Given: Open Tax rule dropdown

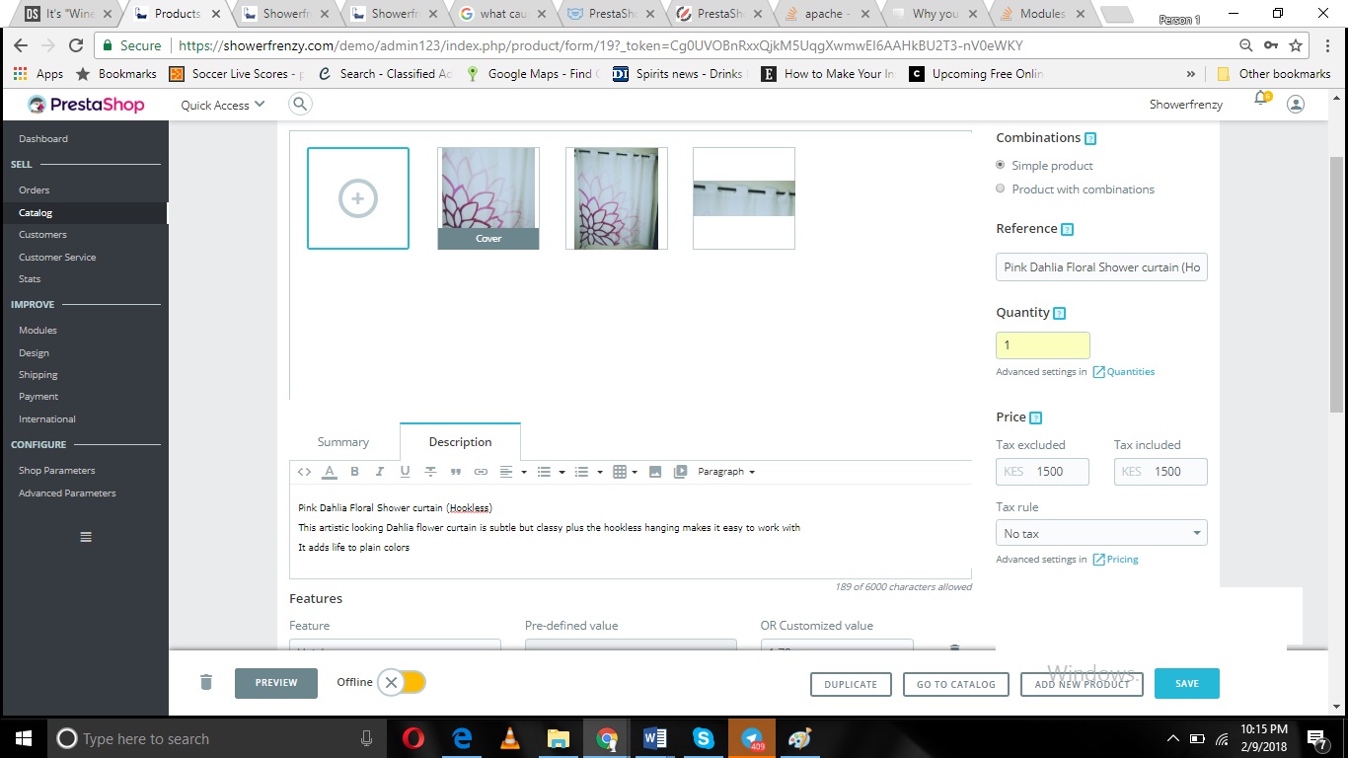Looking at the screenshot, I should 1101,533.
